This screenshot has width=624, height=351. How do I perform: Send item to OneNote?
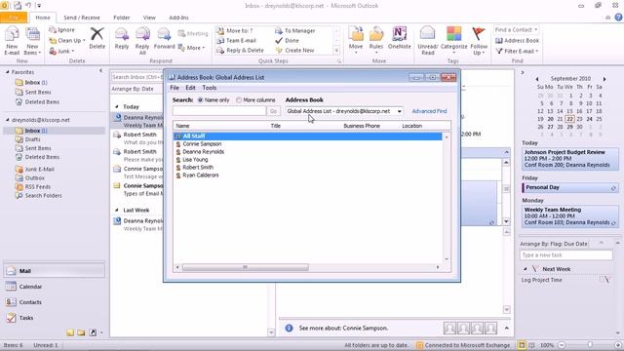click(x=399, y=39)
